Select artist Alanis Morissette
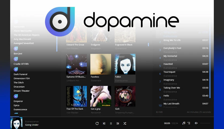Viewport: 224px width, 129px height. (23, 31)
